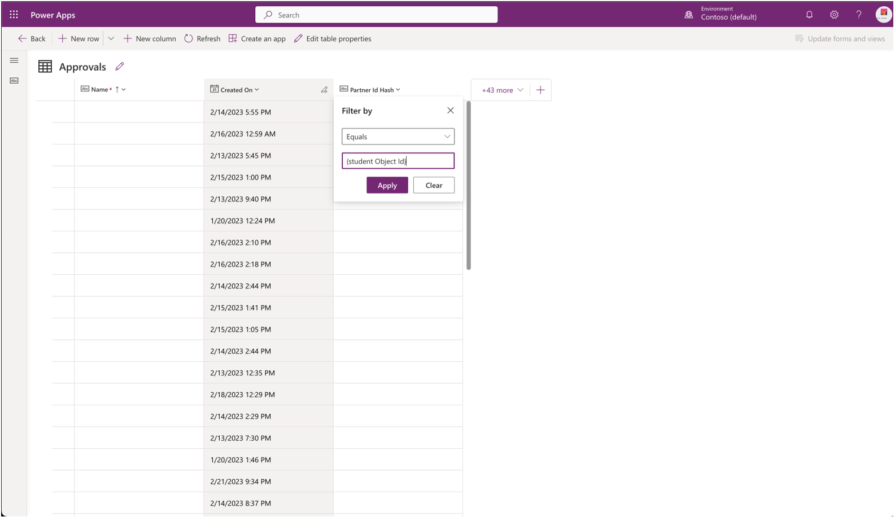
Task: Click the Power Apps title
Action: click(x=53, y=15)
